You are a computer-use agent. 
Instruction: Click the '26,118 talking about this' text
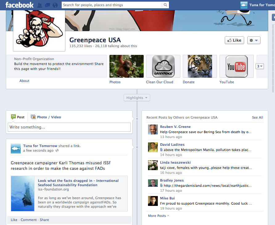116,46
